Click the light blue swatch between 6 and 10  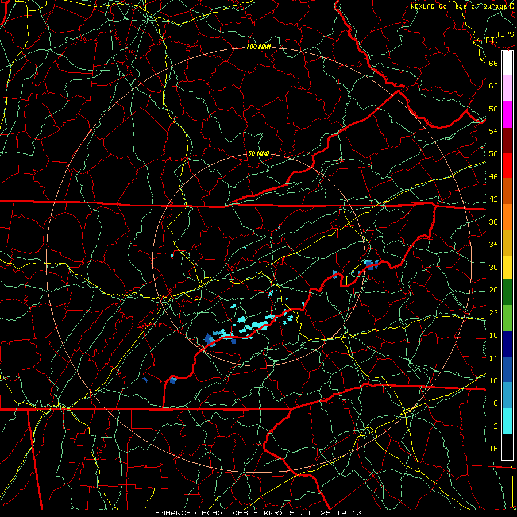(x=507, y=395)
